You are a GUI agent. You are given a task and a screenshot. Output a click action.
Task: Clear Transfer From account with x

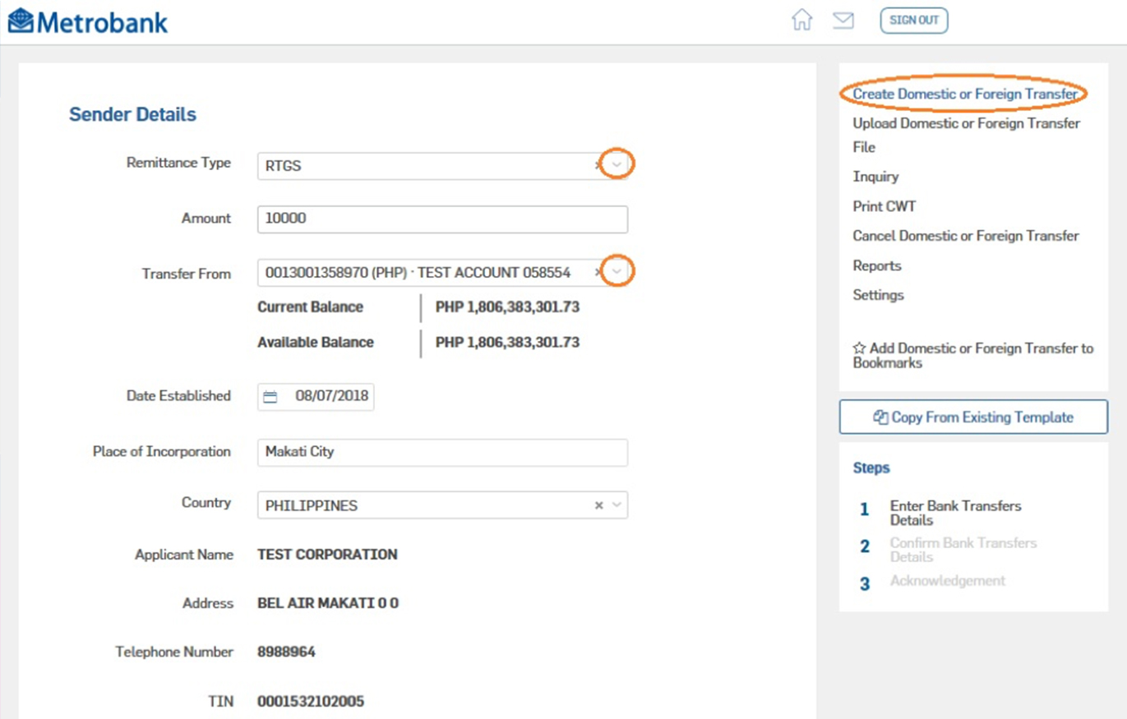598,272
